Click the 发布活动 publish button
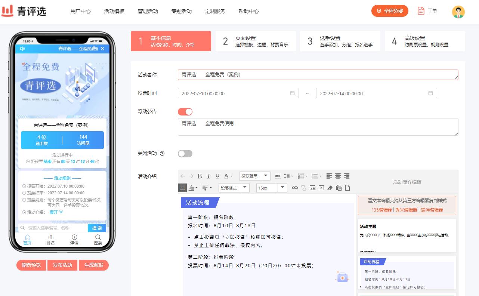 tap(62, 265)
